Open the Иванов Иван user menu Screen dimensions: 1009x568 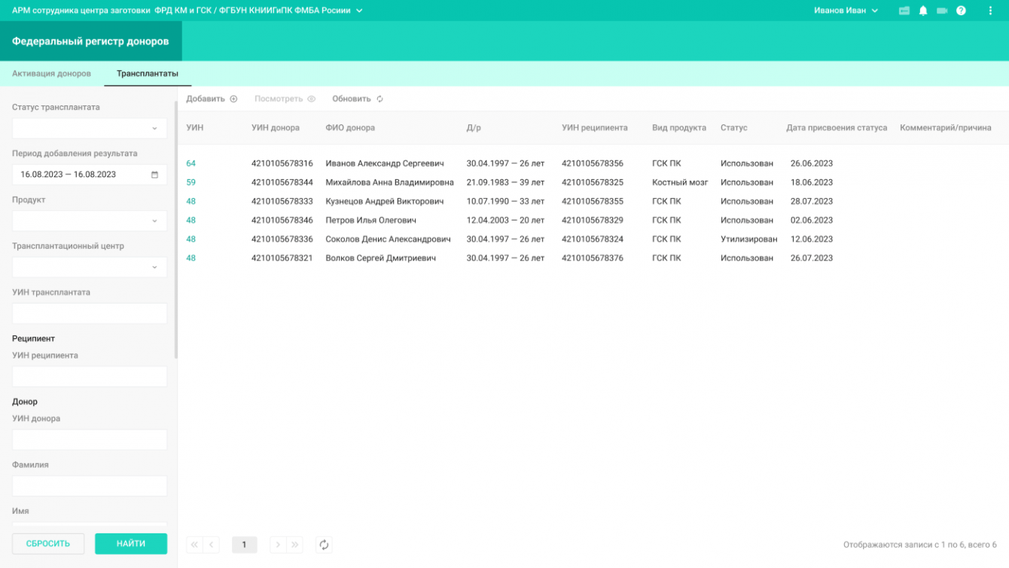(x=846, y=11)
